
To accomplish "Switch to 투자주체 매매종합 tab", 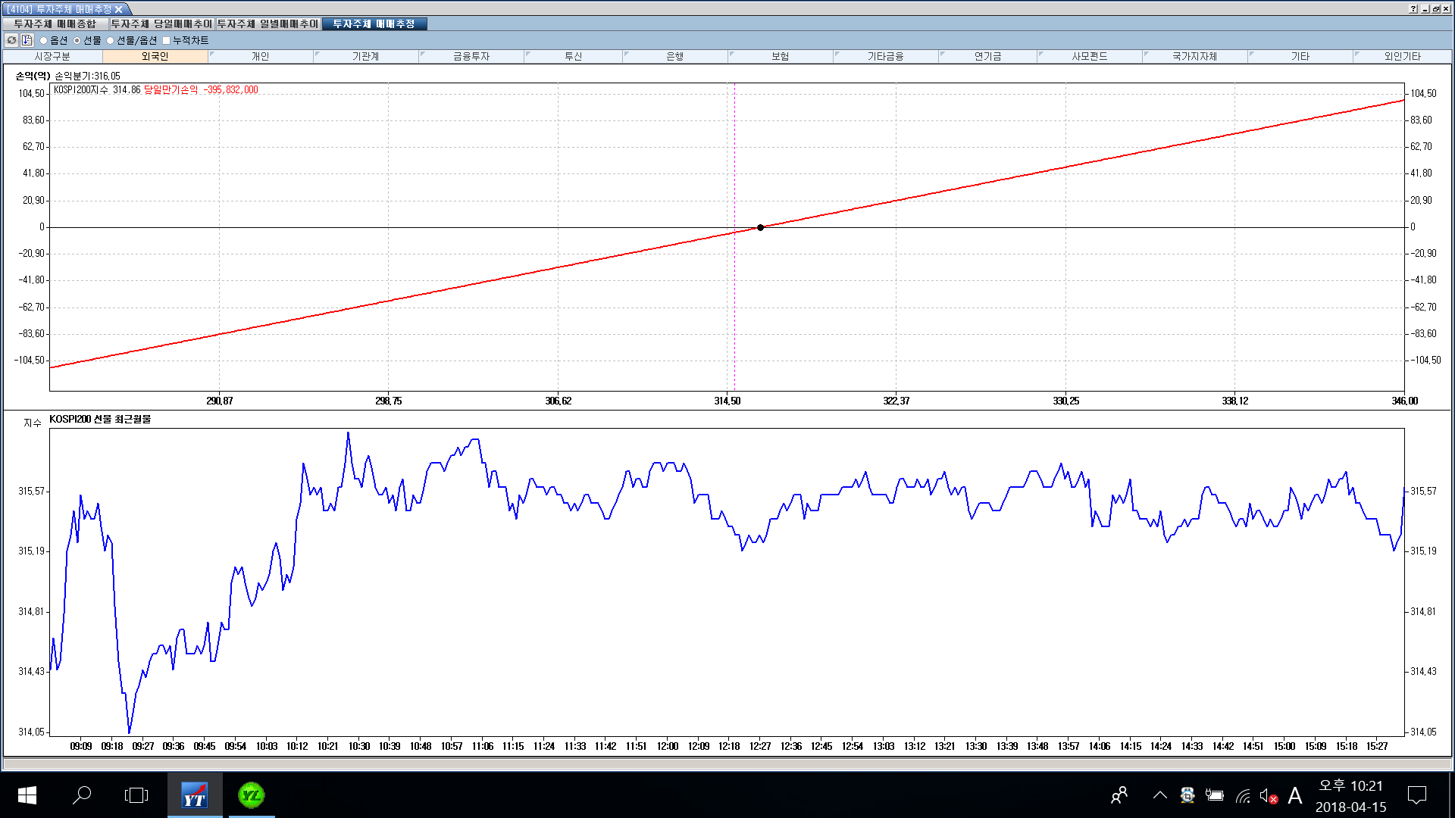I will 55,24.
